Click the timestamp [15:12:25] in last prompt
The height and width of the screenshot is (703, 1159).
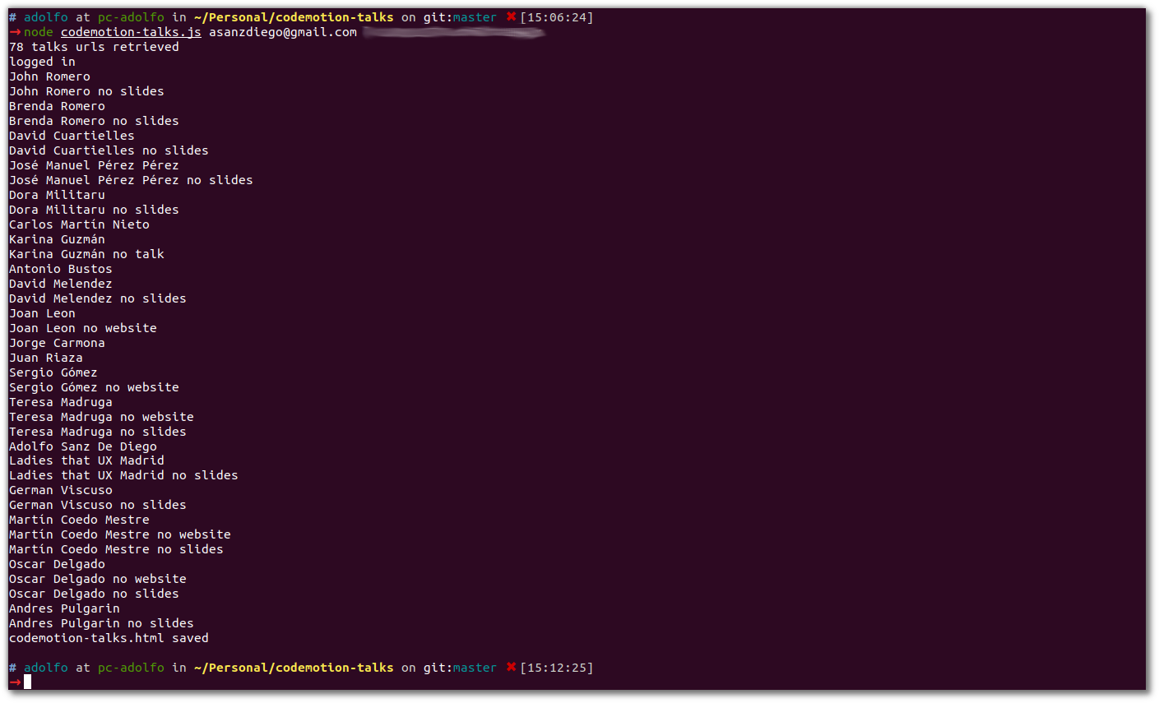[x=557, y=668]
